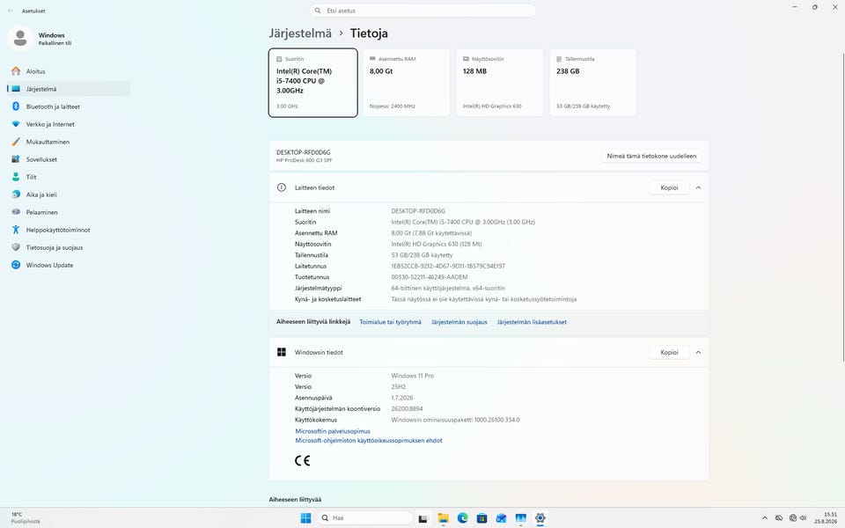Open Järjestelmän suojaus link

459,322
